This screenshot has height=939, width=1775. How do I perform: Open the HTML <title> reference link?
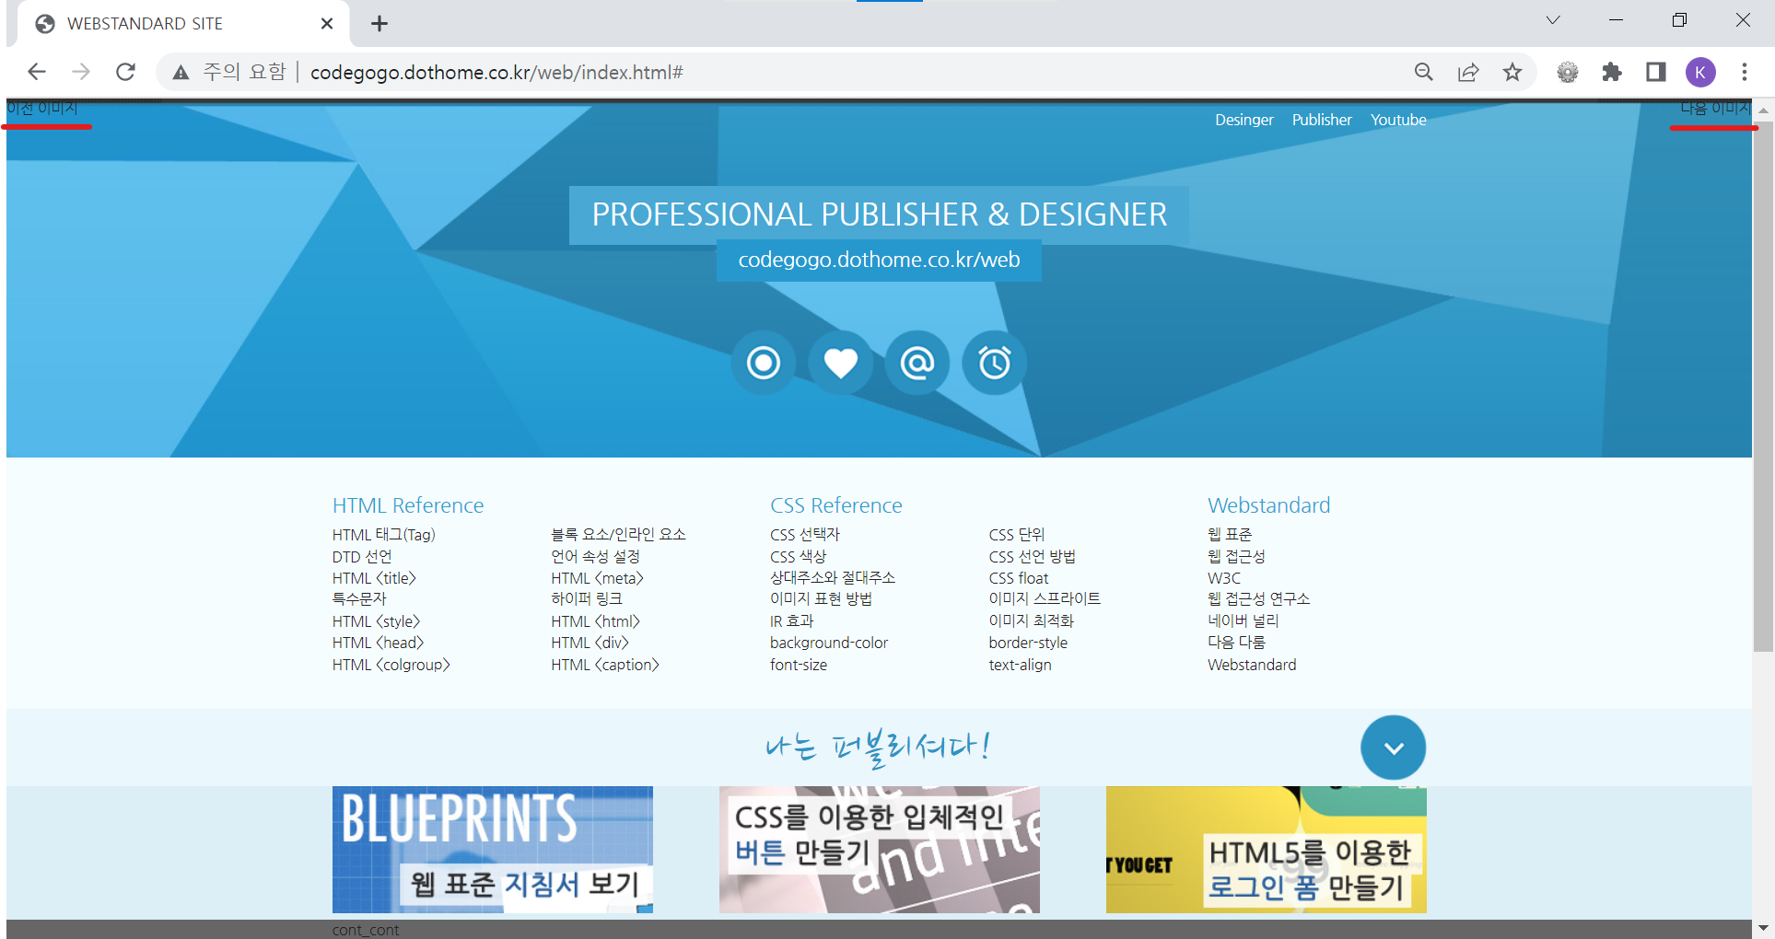pyautogui.click(x=374, y=578)
